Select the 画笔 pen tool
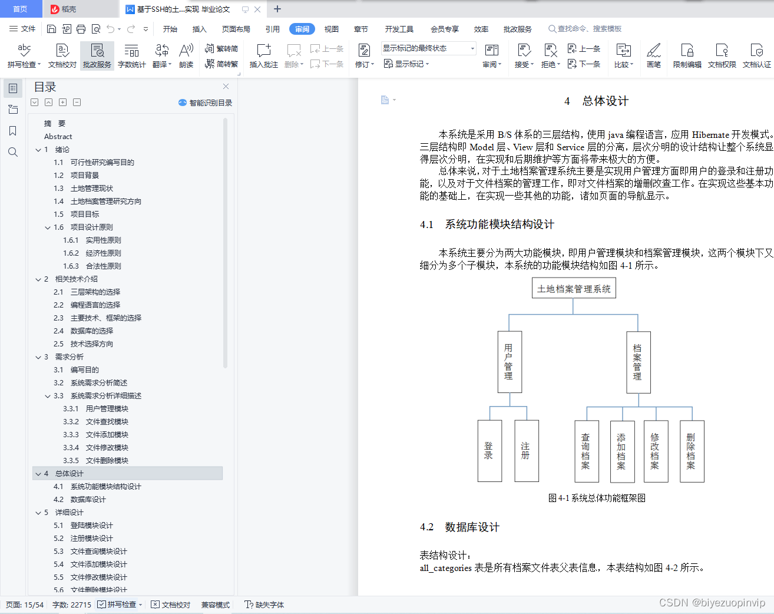774x614 pixels. pyautogui.click(x=654, y=56)
